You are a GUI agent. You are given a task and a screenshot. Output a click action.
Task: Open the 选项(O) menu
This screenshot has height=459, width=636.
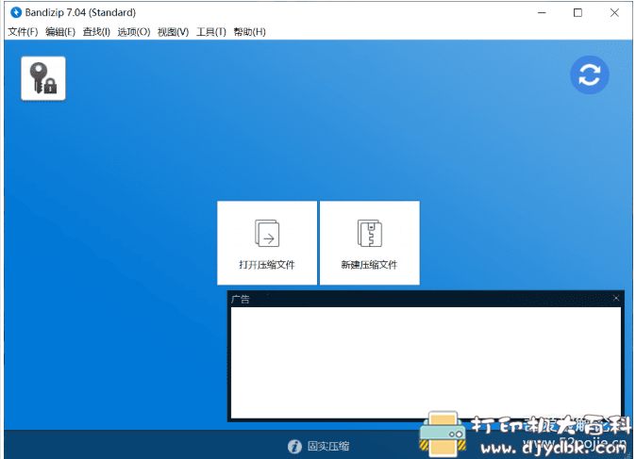[133, 32]
